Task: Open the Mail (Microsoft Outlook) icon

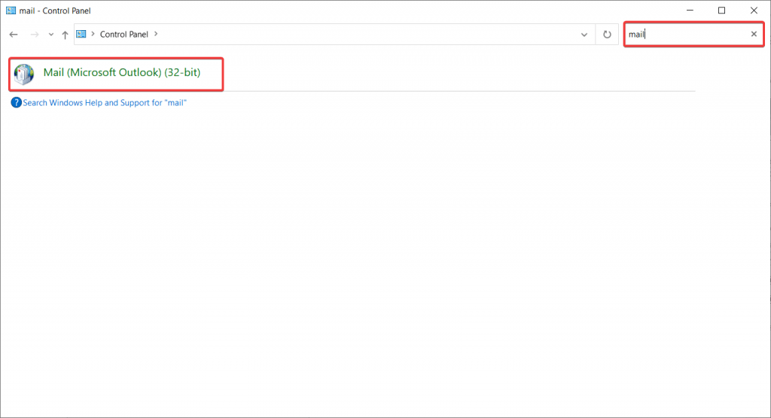Action: coord(24,73)
